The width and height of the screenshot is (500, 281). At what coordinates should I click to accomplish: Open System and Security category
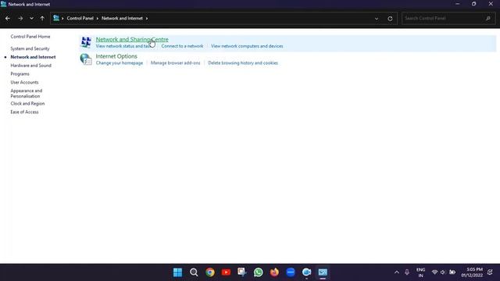pos(30,48)
